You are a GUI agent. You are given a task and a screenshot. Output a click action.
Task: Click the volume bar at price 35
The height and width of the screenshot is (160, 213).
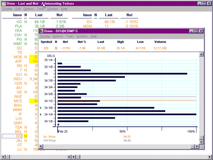point(122,74)
